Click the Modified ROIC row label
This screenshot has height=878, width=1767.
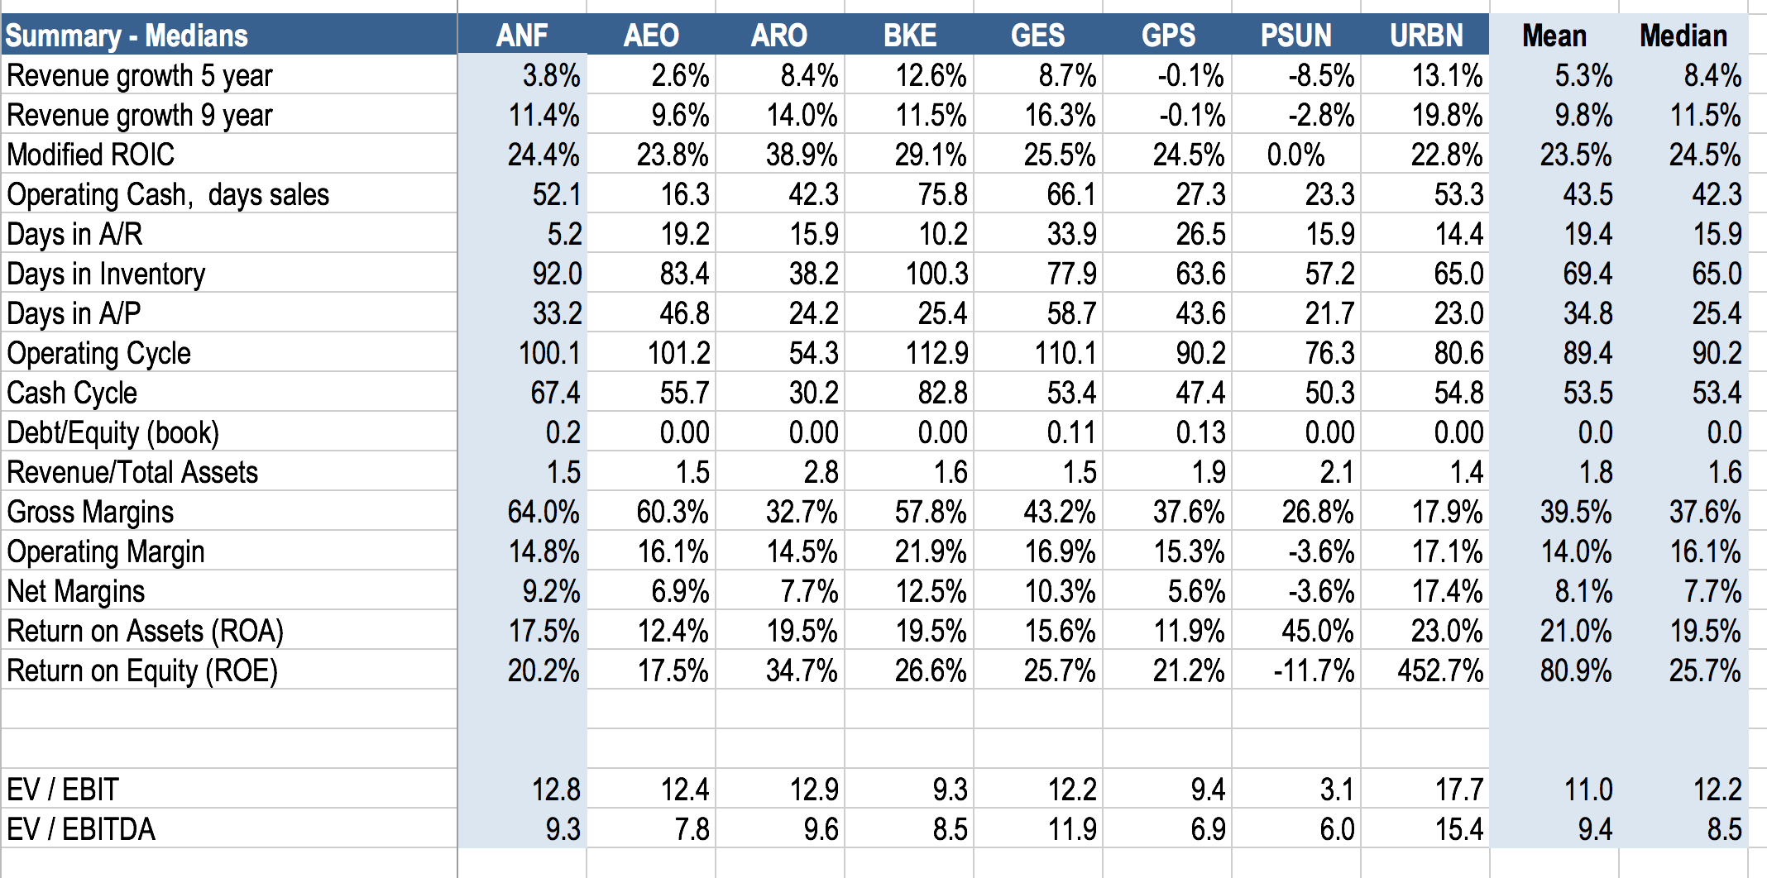91,155
